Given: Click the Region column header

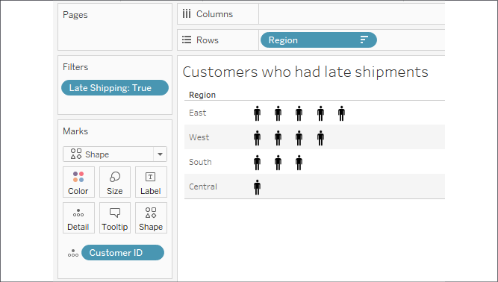Looking at the screenshot, I should pyautogui.click(x=202, y=95).
